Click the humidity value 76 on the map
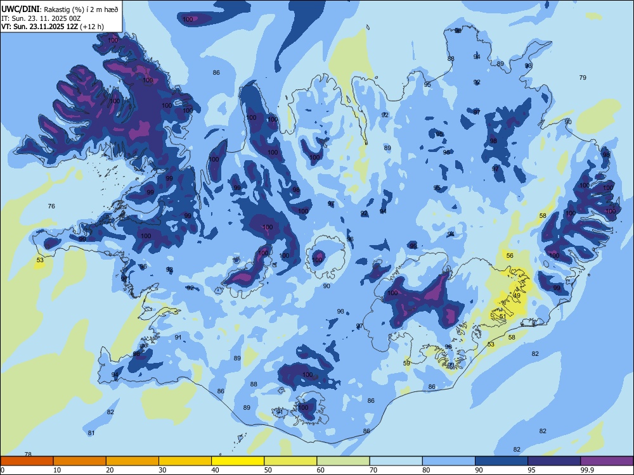 coord(51,206)
